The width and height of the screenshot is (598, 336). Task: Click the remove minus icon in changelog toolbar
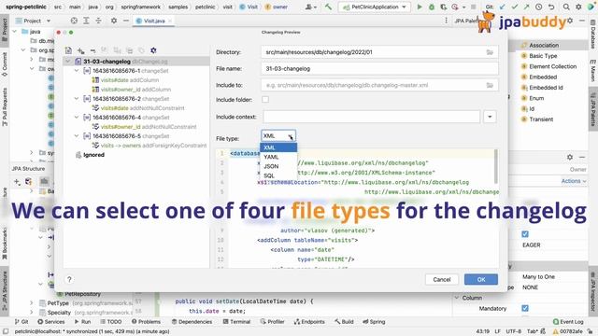click(93, 50)
